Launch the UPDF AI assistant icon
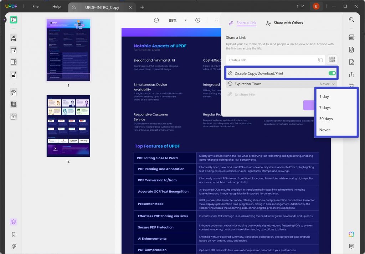Image resolution: width=365 pixels, height=254 pixels. 351,234
